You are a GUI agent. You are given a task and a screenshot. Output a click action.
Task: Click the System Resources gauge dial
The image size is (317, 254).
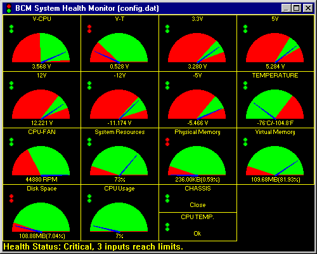(x=119, y=161)
